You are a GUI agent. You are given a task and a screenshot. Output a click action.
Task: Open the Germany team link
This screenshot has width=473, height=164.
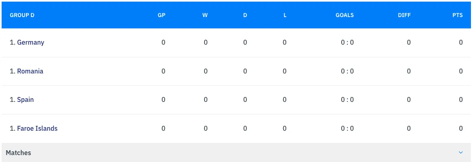tap(31, 42)
